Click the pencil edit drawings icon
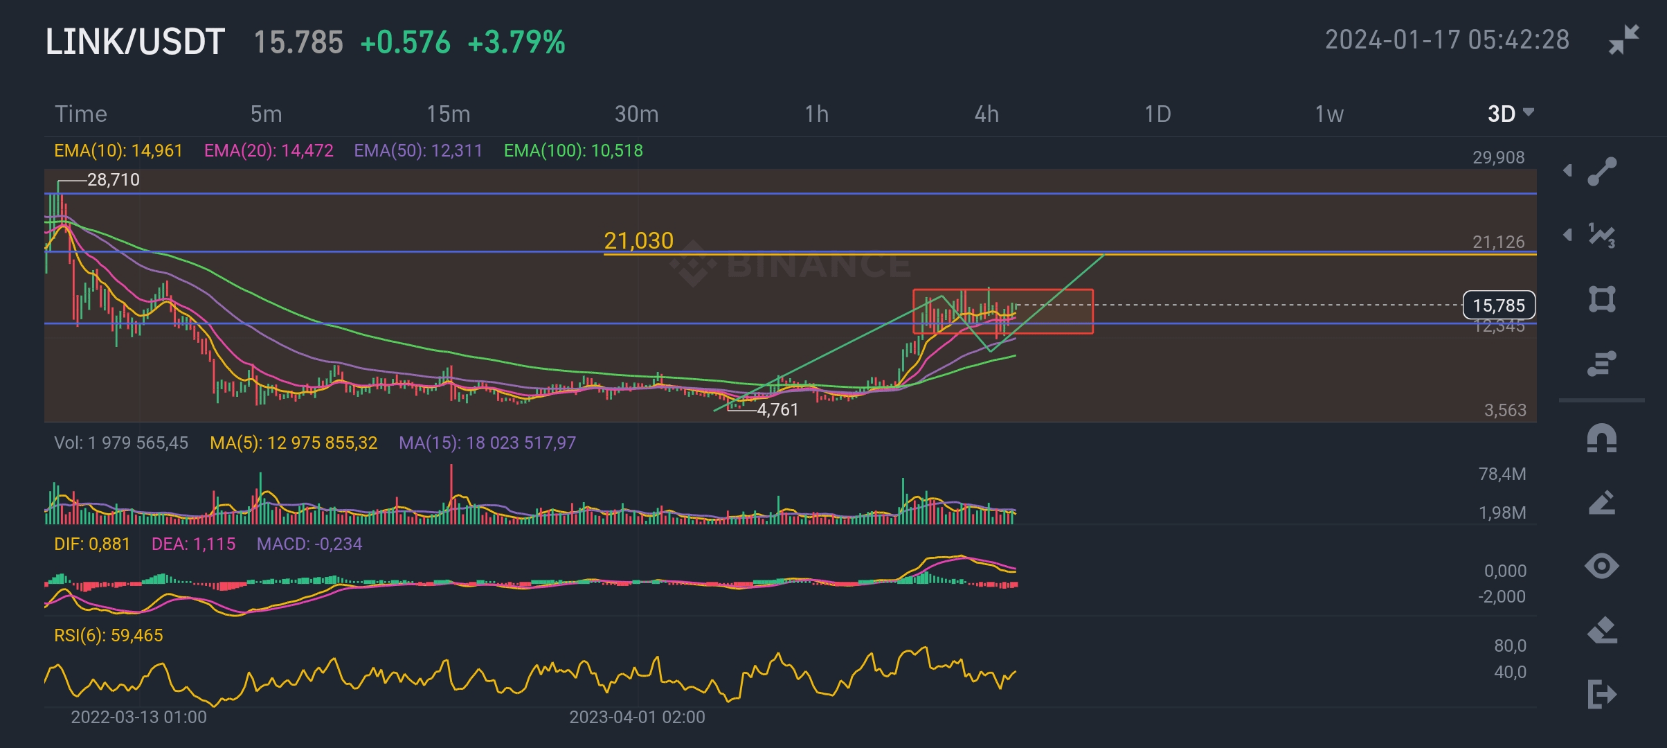1667x748 pixels. click(1602, 503)
